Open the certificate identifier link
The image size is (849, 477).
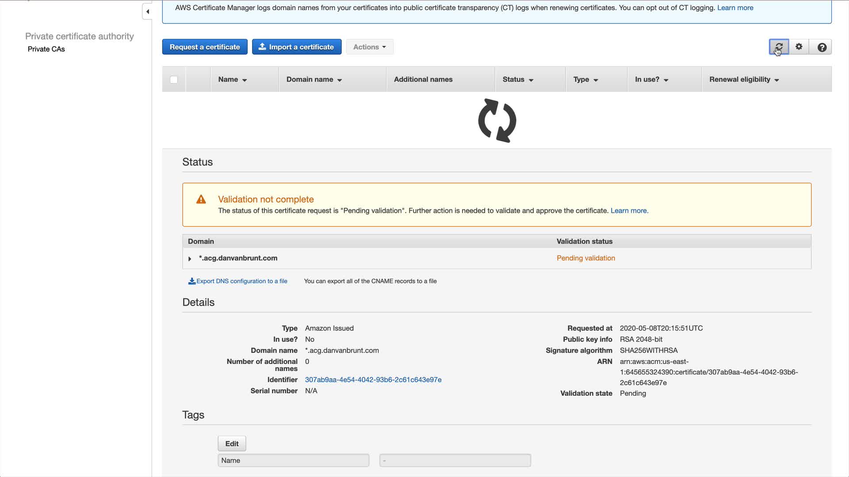(373, 380)
